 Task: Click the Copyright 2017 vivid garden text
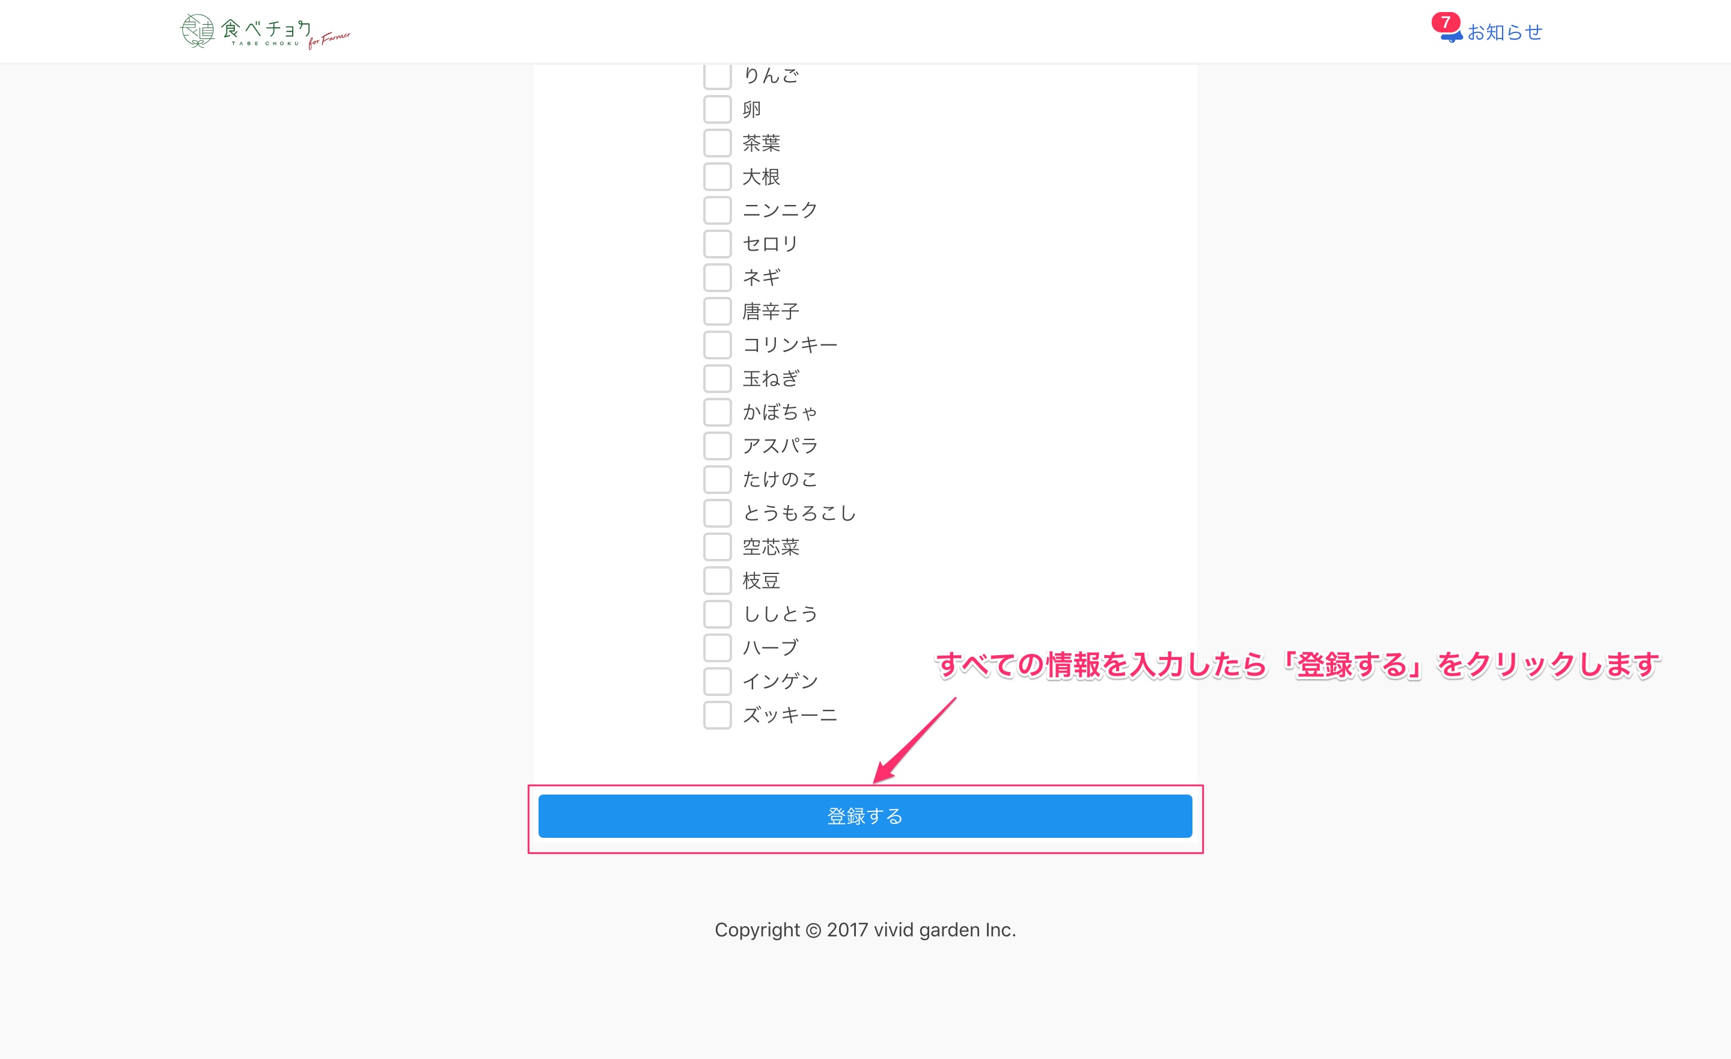865,930
